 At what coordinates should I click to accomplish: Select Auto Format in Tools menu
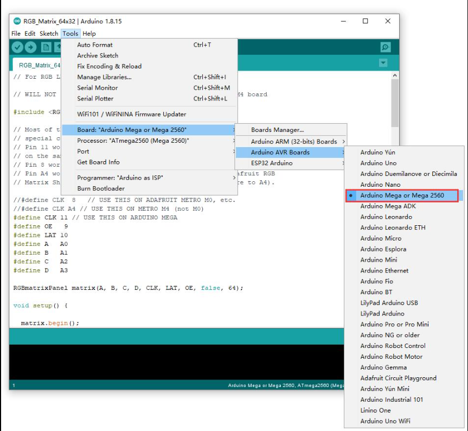point(149,45)
